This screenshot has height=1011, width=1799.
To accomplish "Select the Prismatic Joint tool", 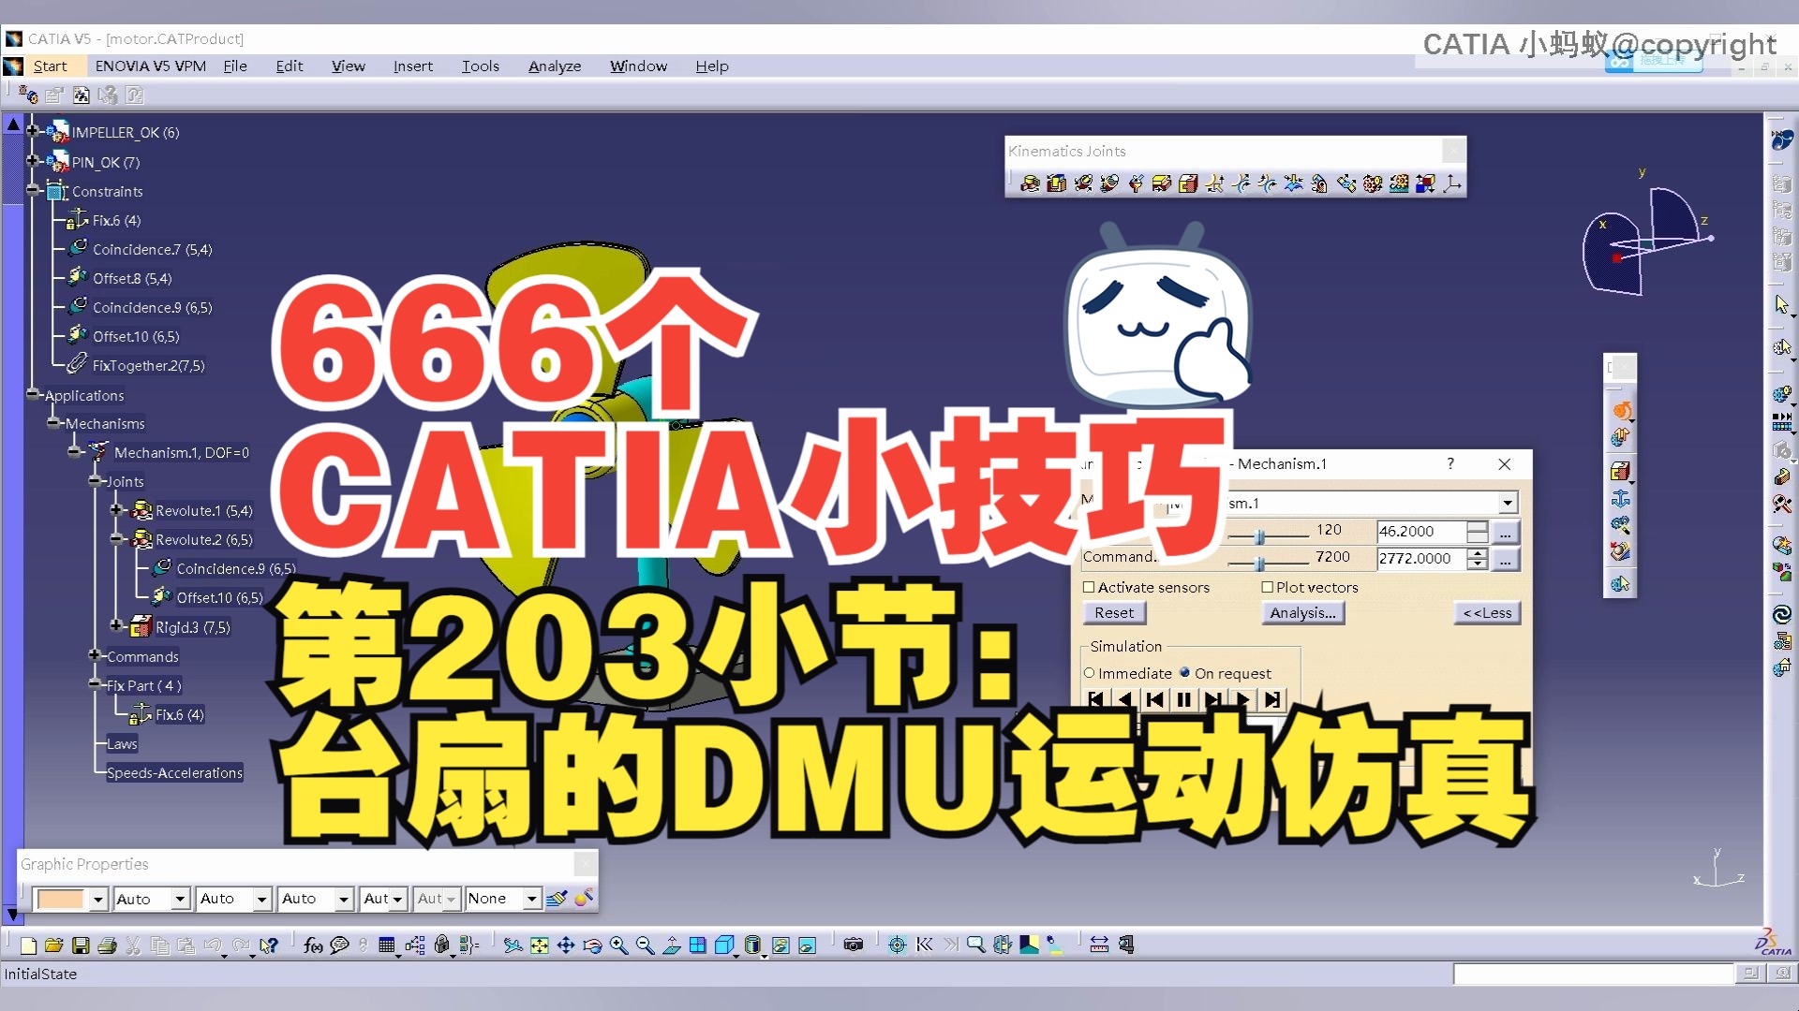I will [x=1055, y=183].
